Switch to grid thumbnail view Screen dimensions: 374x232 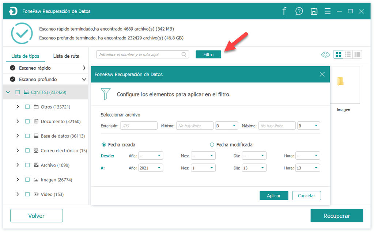339,54
